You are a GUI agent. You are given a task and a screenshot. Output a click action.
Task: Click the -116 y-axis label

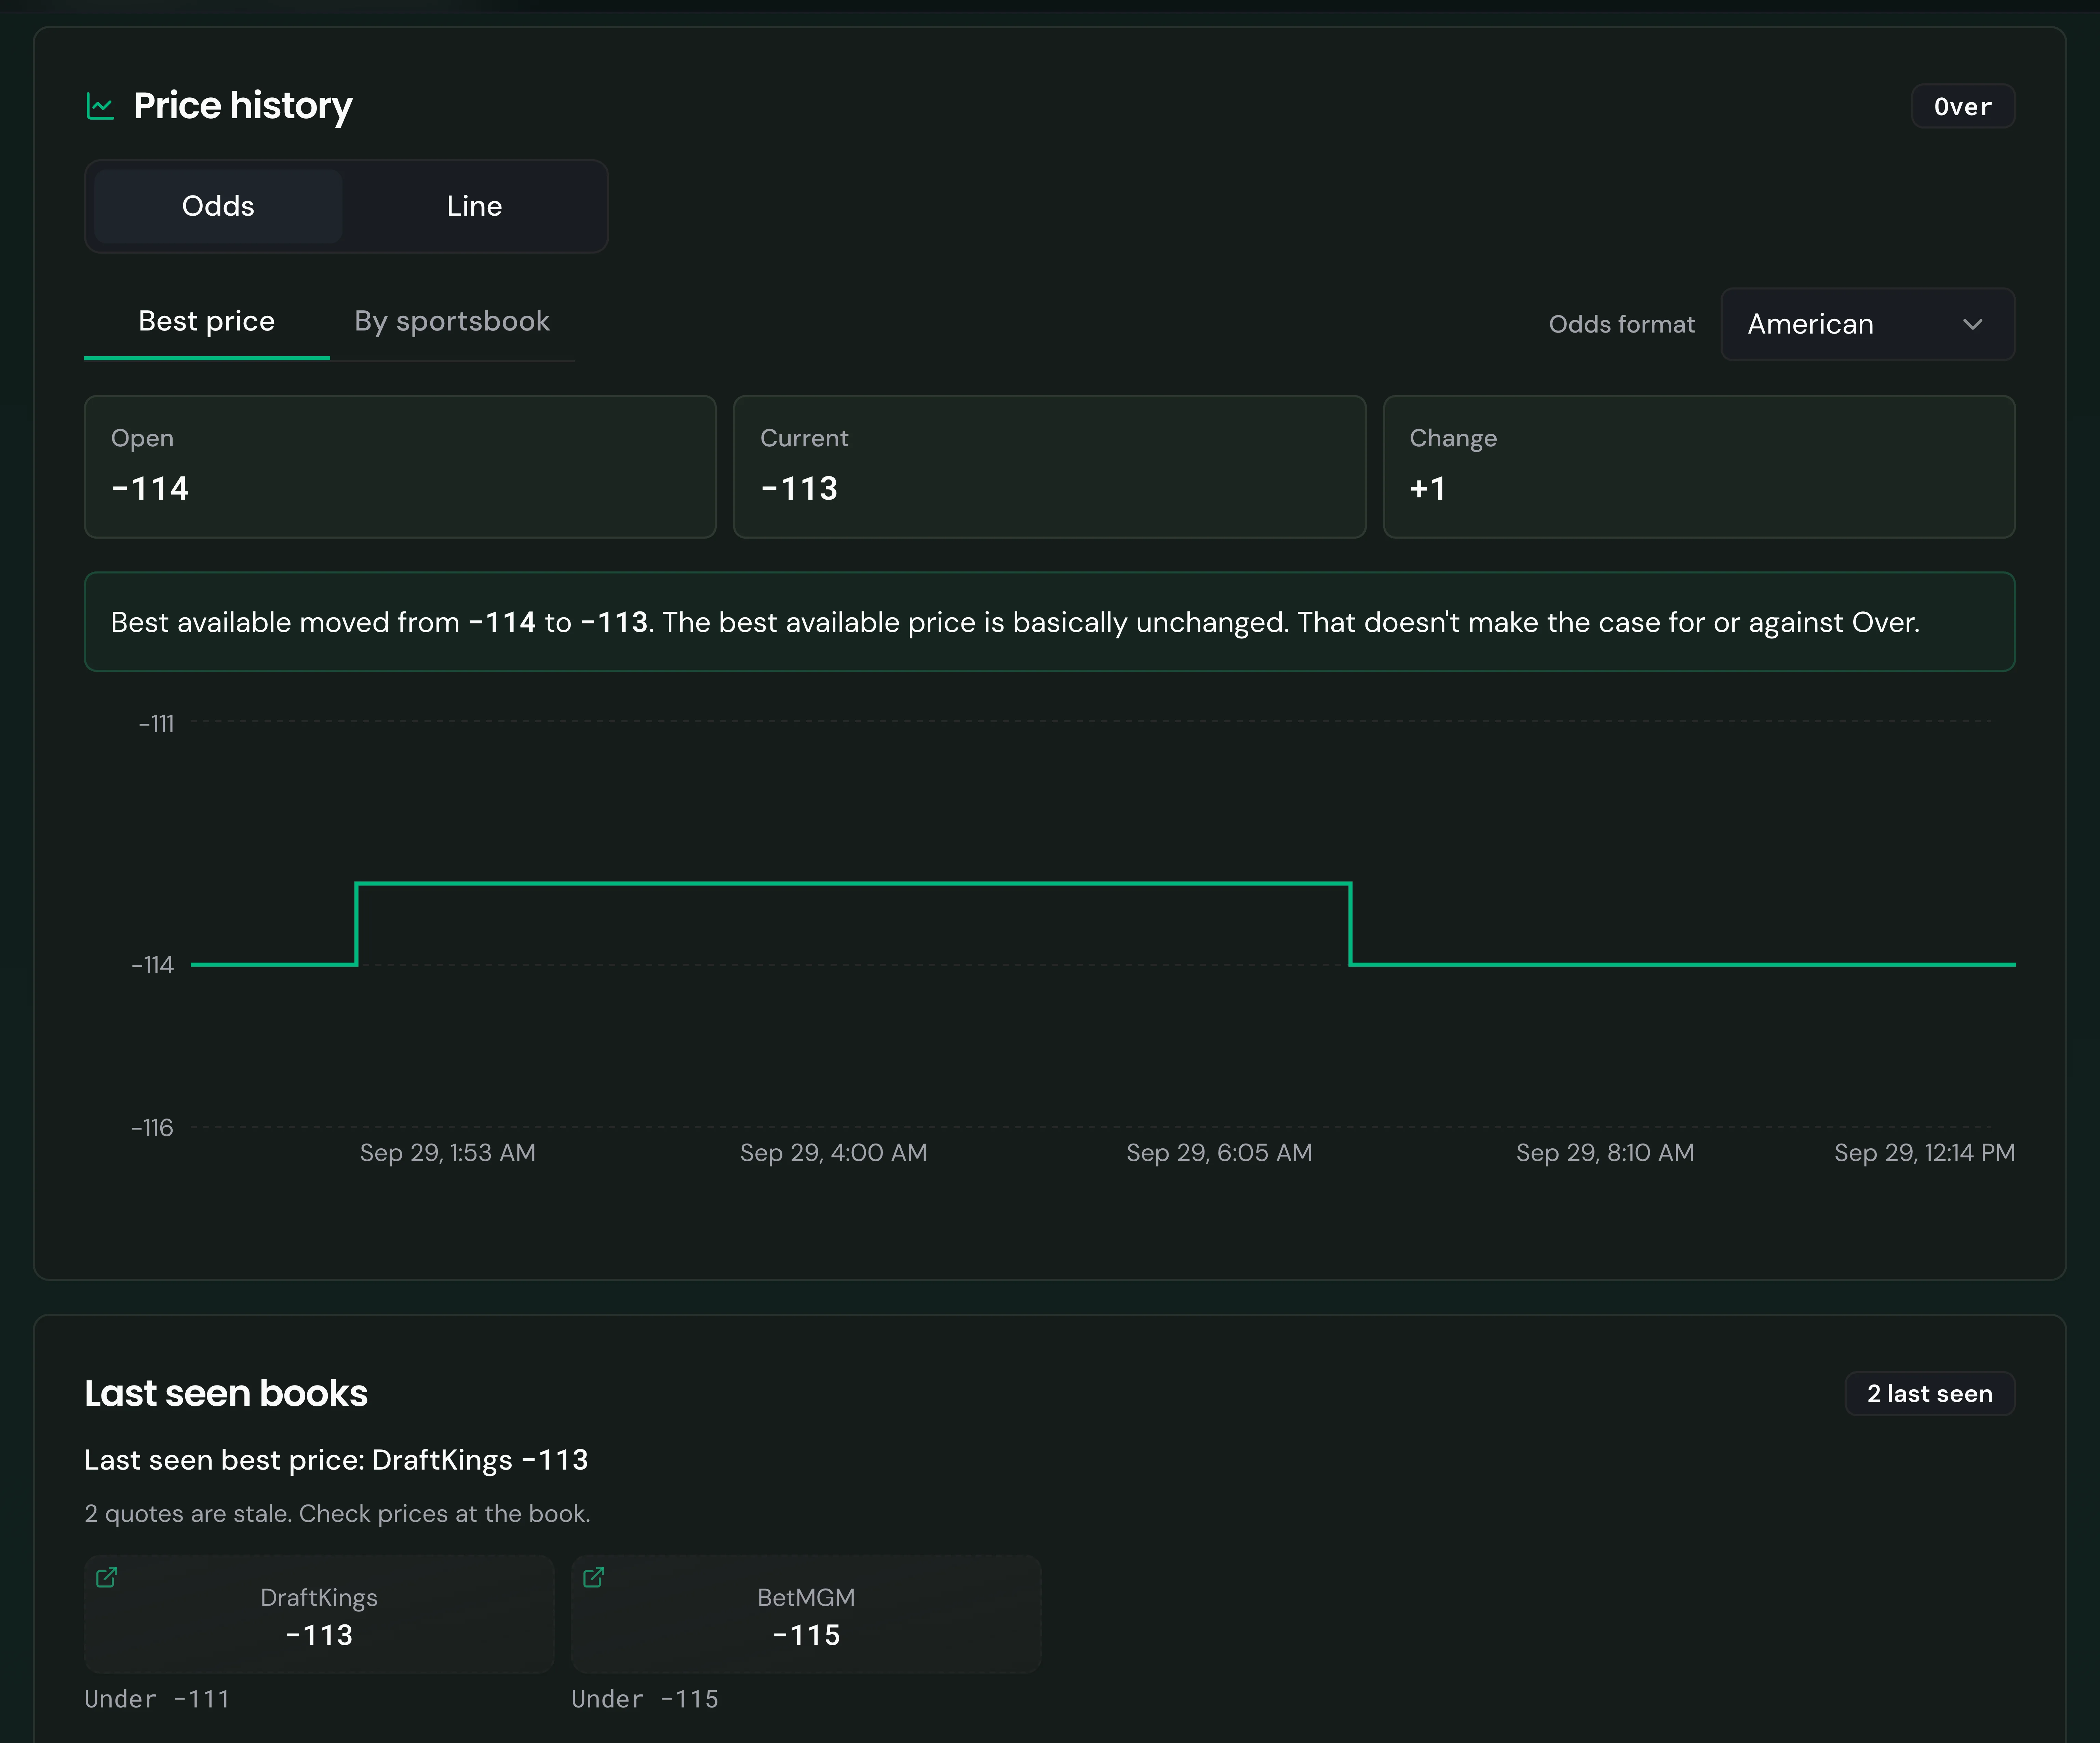coord(152,1128)
